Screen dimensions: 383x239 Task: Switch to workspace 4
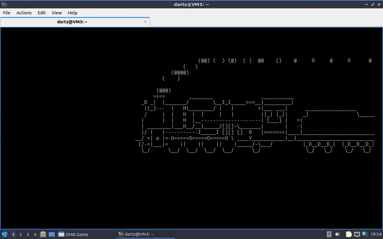35,235
